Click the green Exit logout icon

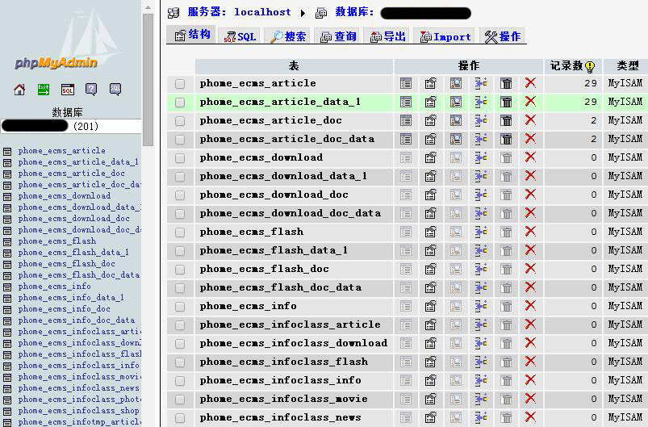(x=44, y=90)
